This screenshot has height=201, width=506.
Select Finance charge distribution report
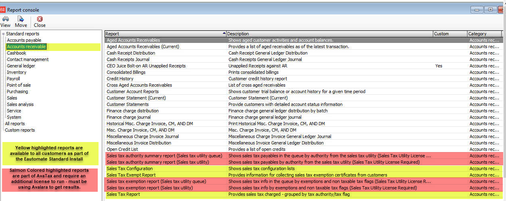[304, 111]
